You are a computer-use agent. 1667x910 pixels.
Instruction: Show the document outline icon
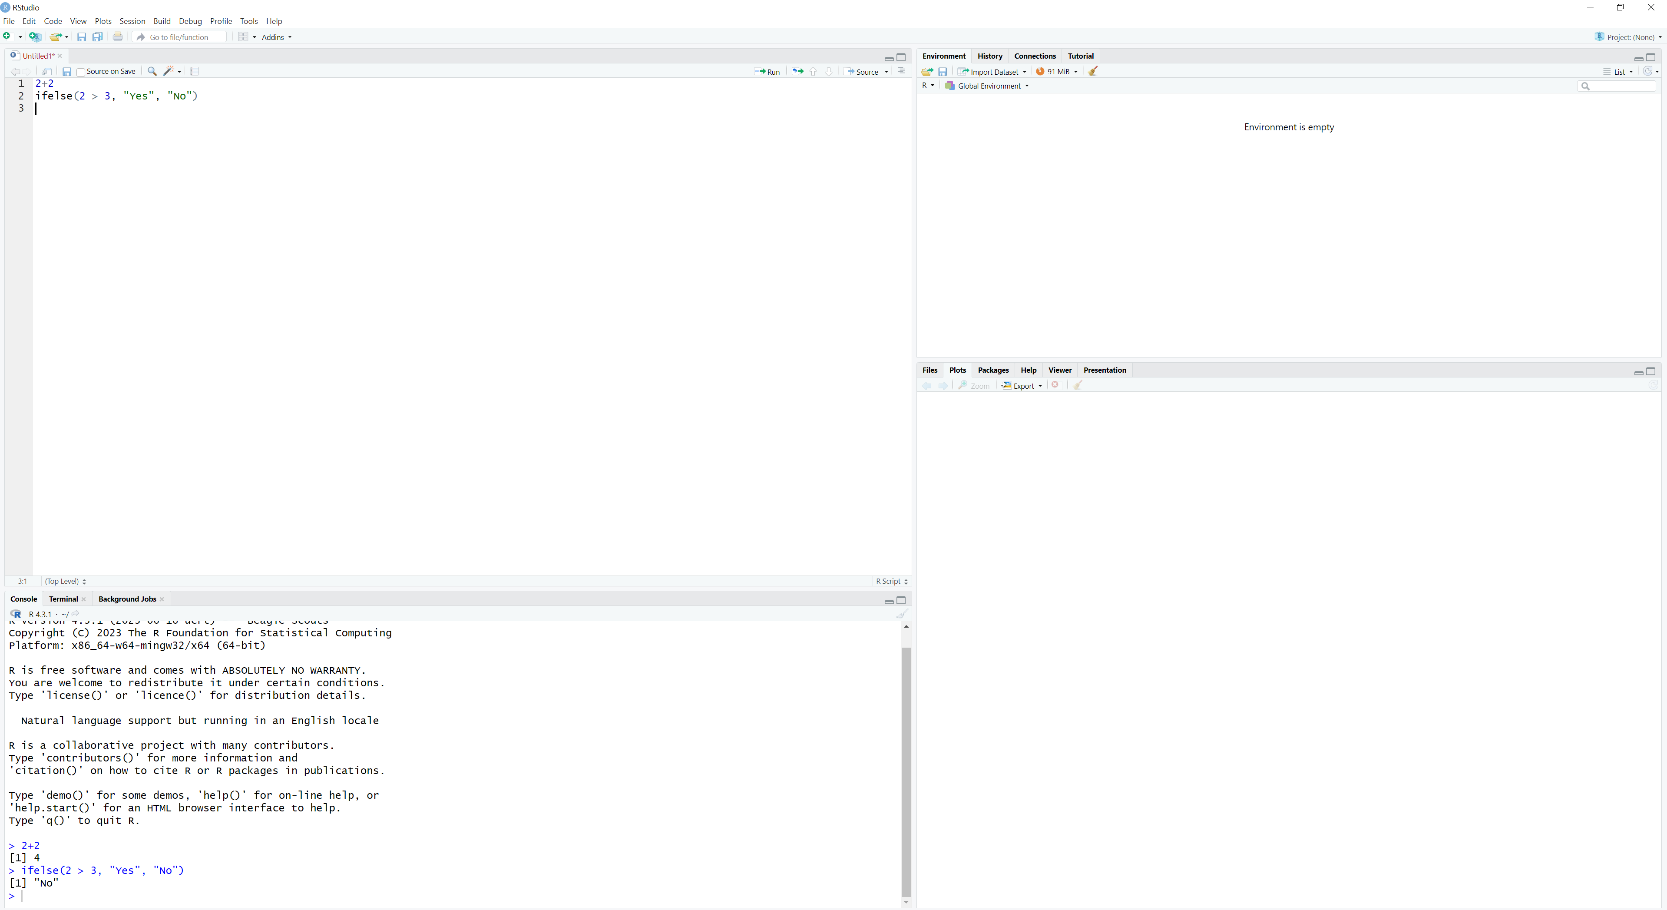[x=901, y=71]
